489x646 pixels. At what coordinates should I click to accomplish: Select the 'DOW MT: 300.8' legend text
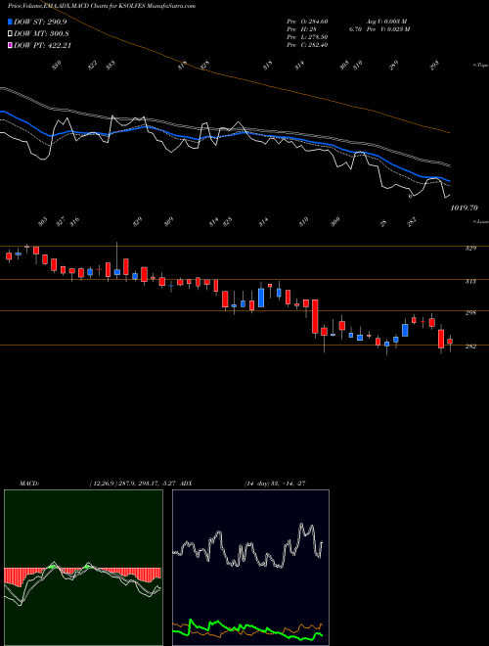pos(41,33)
